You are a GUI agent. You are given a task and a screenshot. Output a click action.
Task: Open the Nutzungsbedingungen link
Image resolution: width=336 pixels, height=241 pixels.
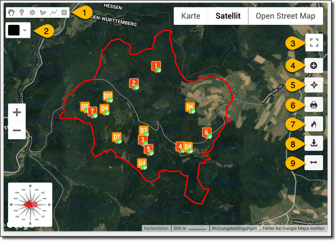click(234, 229)
